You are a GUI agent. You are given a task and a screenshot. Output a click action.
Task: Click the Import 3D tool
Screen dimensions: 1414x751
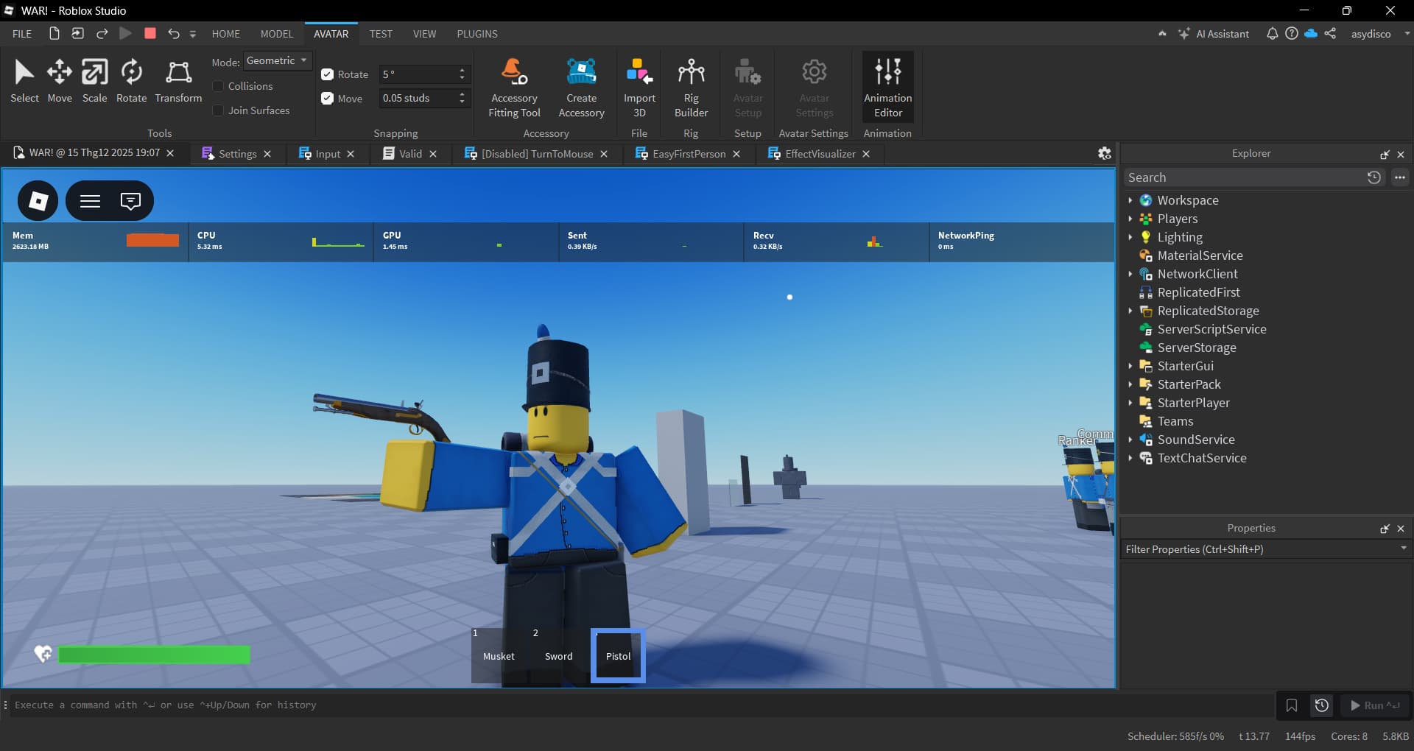coord(638,87)
